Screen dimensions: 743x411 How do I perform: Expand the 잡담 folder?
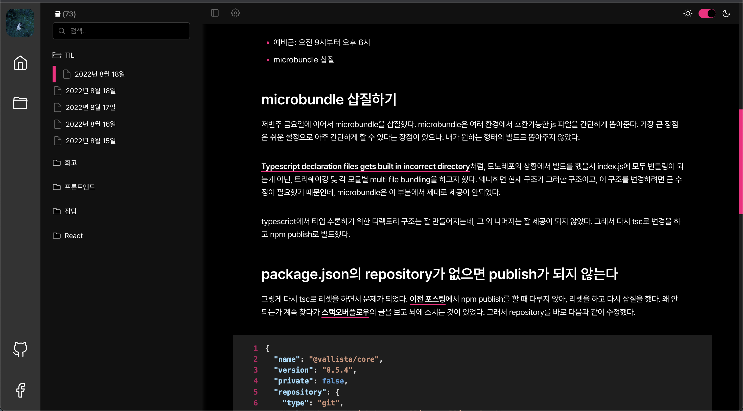[70, 211]
